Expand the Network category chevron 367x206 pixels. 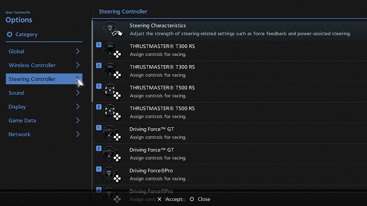pyautogui.click(x=77, y=134)
